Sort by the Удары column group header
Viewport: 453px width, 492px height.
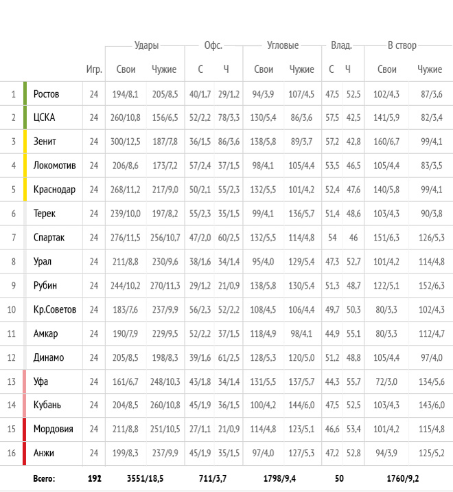click(146, 45)
